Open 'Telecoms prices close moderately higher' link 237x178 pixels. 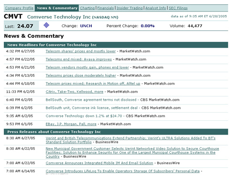pyautogui.click(x=81, y=75)
